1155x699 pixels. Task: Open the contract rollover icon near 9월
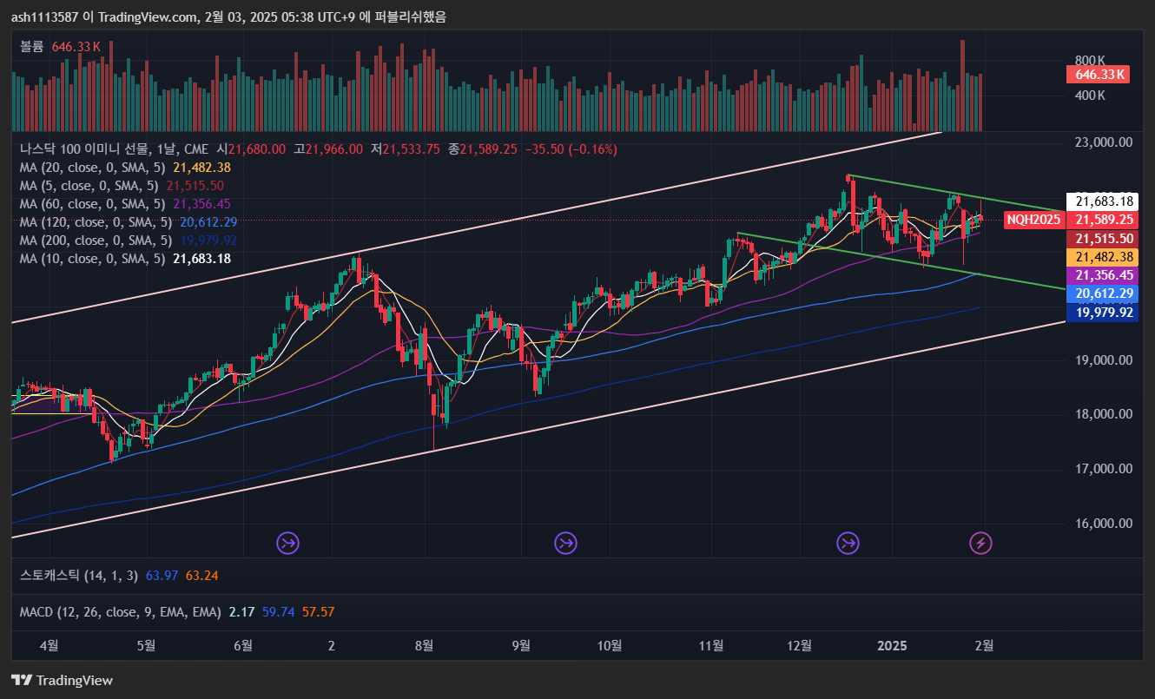click(566, 544)
